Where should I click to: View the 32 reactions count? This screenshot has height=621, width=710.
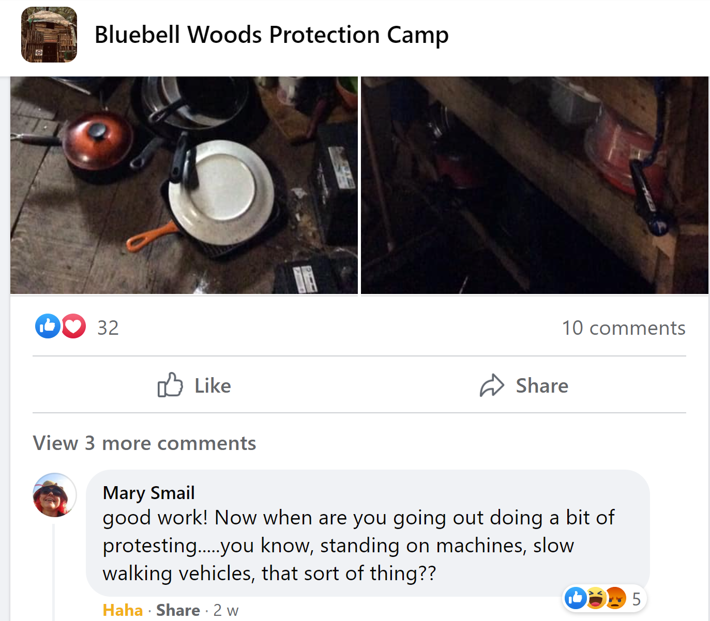[x=108, y=328]
